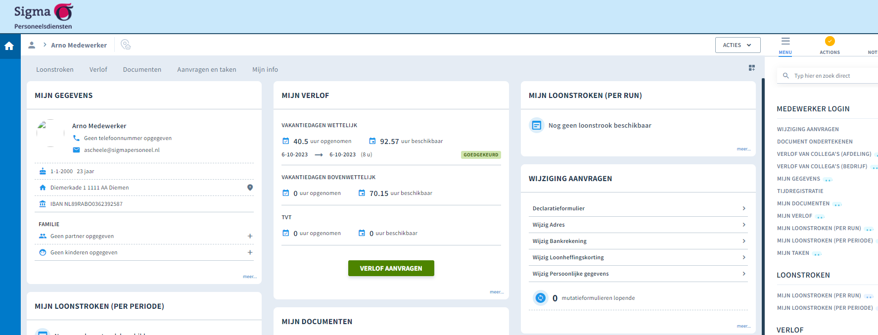Click the search field 'Typ hier en zoek direct'

coord(831,76)
